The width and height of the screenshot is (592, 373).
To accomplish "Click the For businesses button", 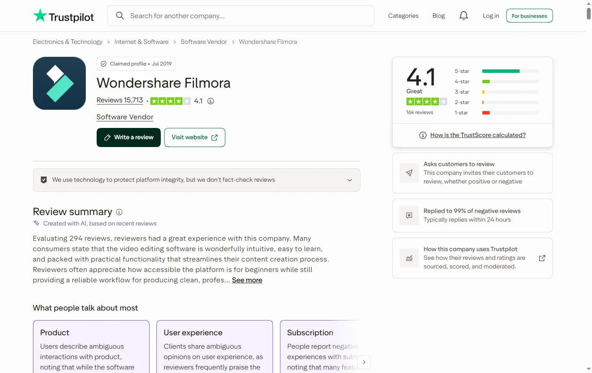I will tap(529, 16).
